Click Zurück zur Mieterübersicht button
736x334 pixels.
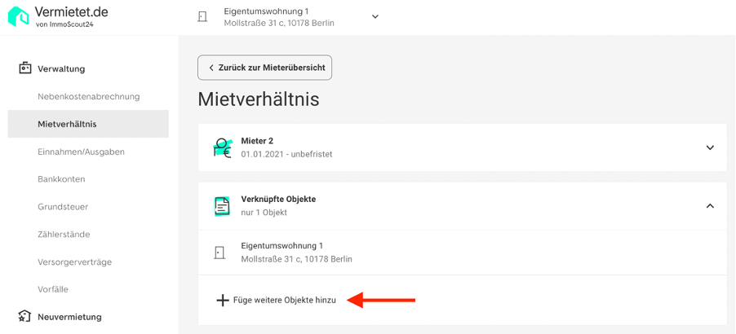[264, 68]
